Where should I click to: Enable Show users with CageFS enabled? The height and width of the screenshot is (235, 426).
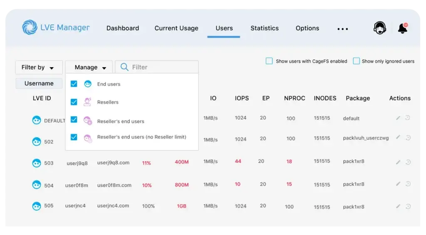tap(269, 61)
